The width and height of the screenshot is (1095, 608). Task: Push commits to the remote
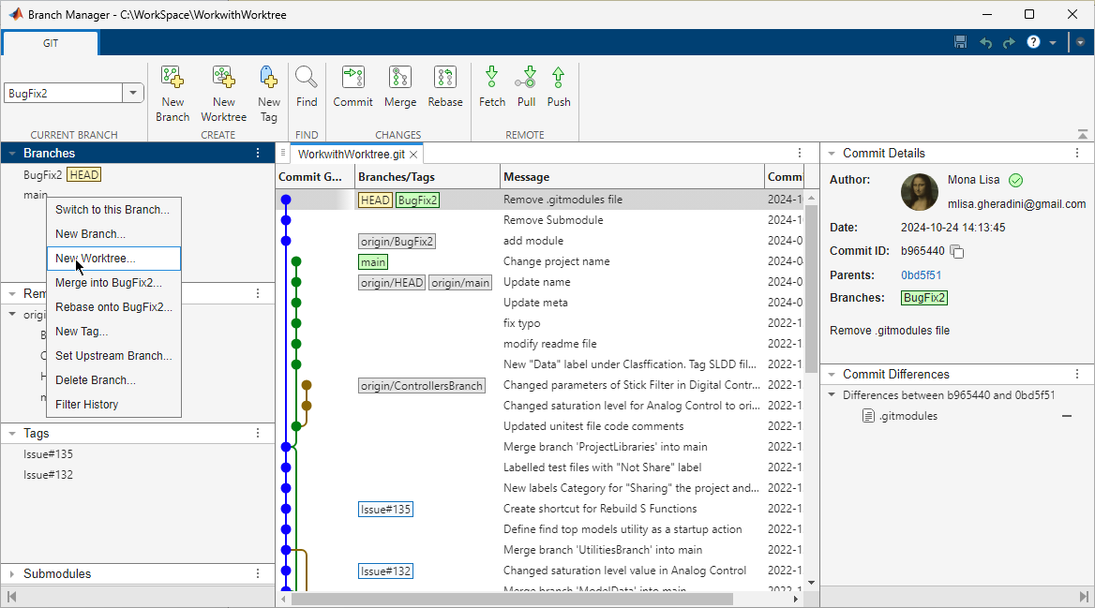click(x=559, y=86)
